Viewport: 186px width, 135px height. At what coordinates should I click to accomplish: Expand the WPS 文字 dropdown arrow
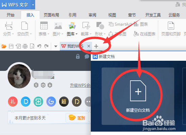tap(33, 5)
